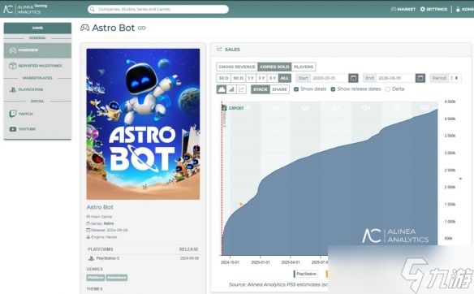
Task: Choose the Stack display mode
Action: [x=261, y=89]
